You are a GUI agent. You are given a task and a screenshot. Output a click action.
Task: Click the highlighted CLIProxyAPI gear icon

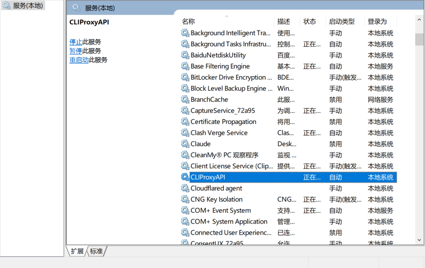coord(185,177)
